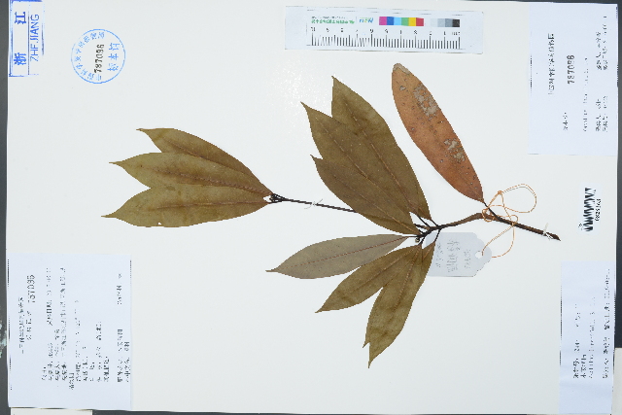Click the number 787096 on upper right label
Image resolution: width=622 pixels, height=415 pixels.
[x=571, y=69]
